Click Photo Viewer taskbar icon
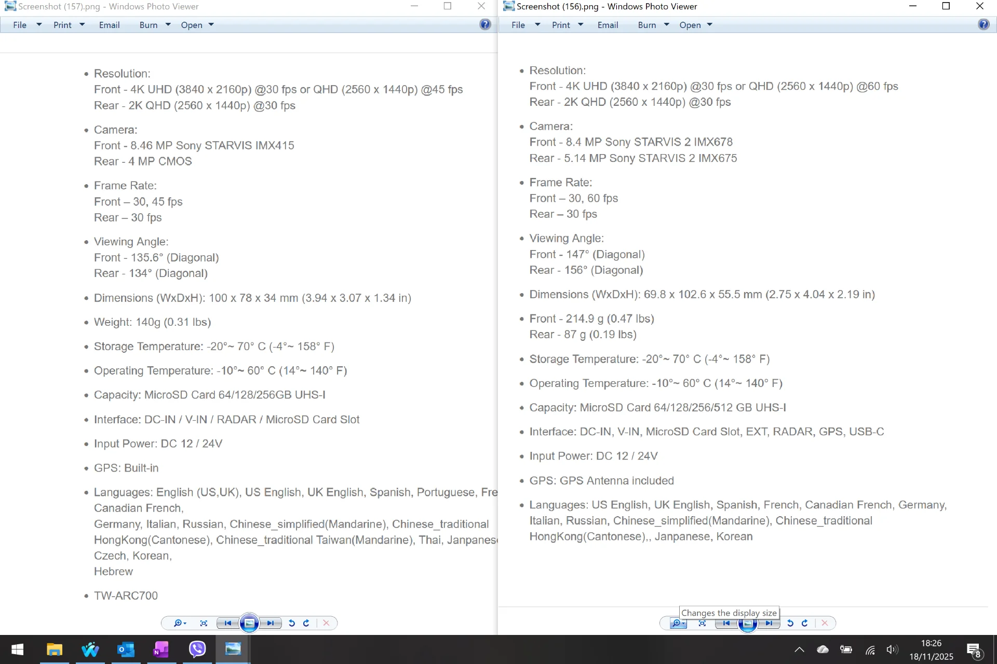The height and width of the screenshot is (664, 997). 233,649
